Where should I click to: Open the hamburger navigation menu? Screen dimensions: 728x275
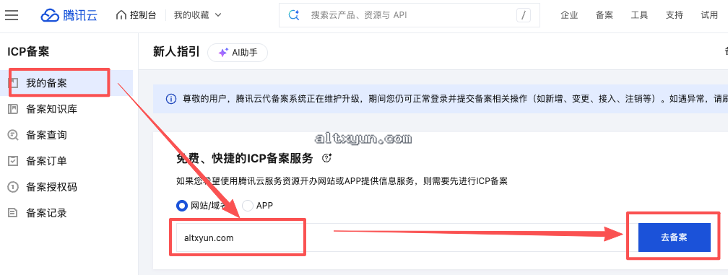tap(12, 15)
